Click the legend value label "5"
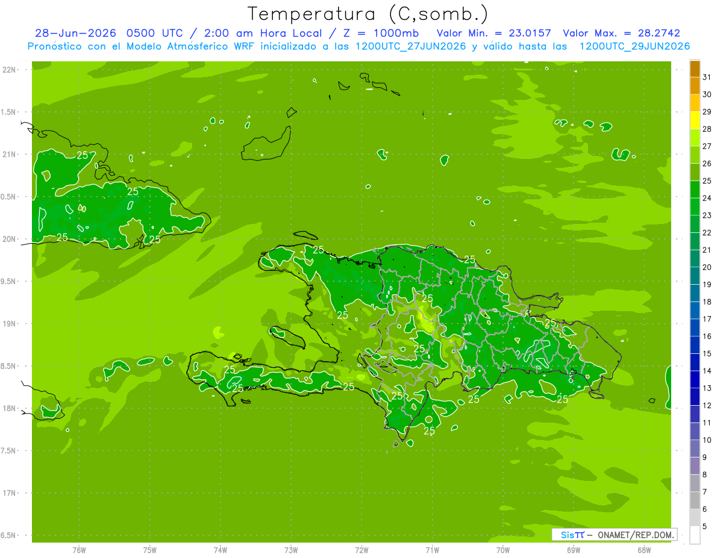This screenshot has width=723, height=558. tap(705, 527)
